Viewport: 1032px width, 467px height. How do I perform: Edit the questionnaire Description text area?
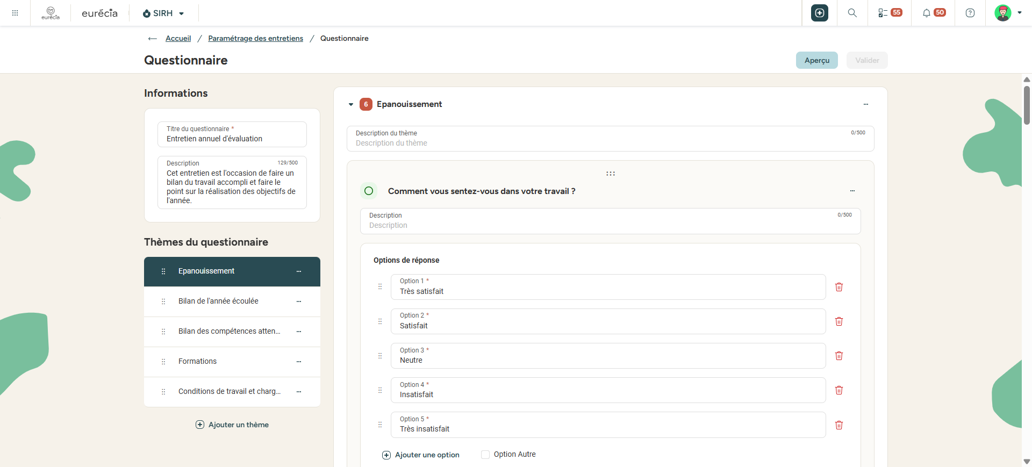[x=232, y=182]
